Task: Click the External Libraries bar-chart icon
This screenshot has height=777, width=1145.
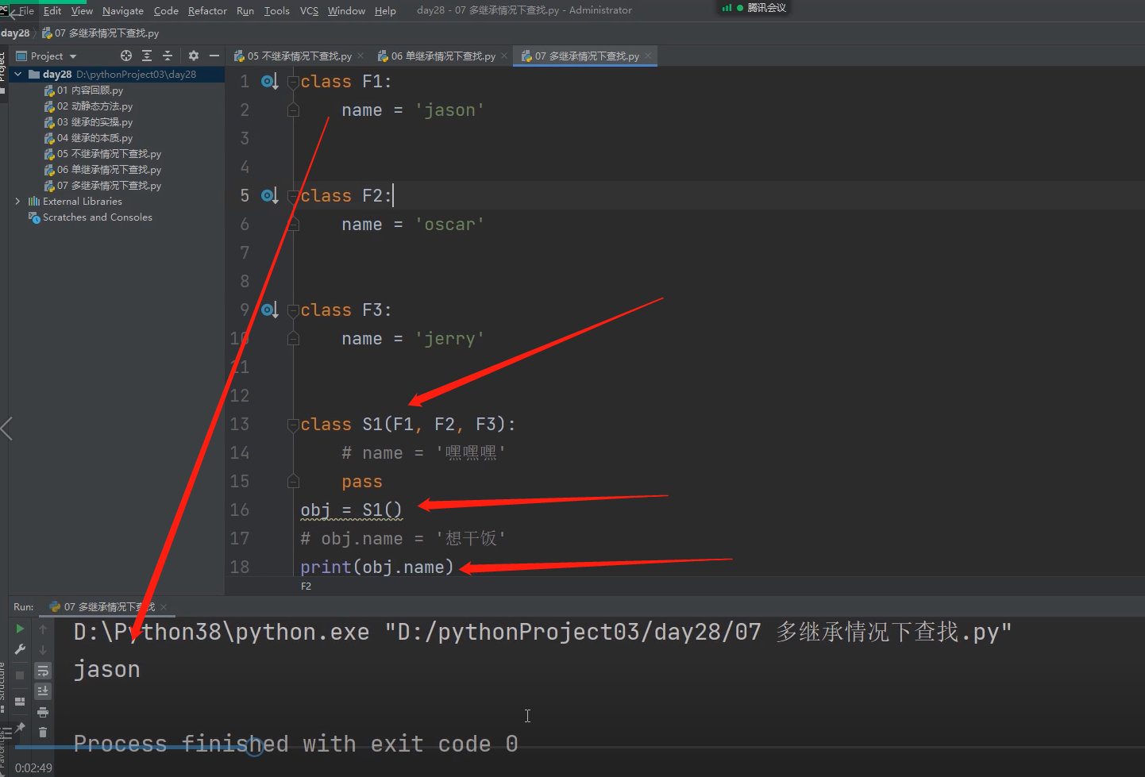Action: tap(34, 202)
